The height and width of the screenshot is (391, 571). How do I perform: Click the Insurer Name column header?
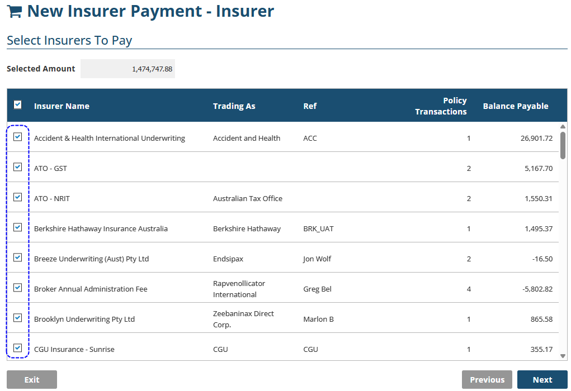62,106
